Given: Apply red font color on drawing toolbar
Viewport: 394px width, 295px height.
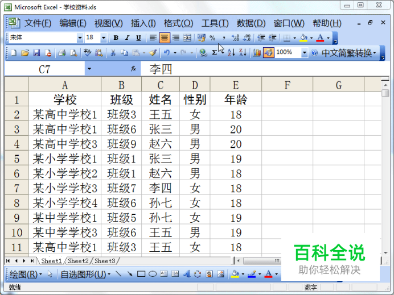Looking at the screenshot, I should (268, 274).
